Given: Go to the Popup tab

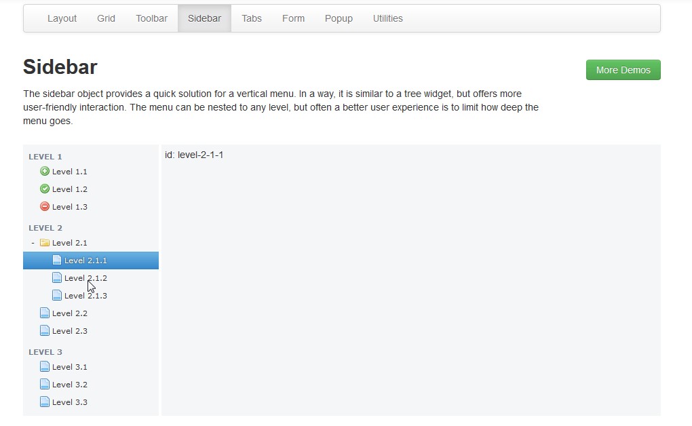Looking at the screenshot, I should pyautogui.click(x=339, y=18).
